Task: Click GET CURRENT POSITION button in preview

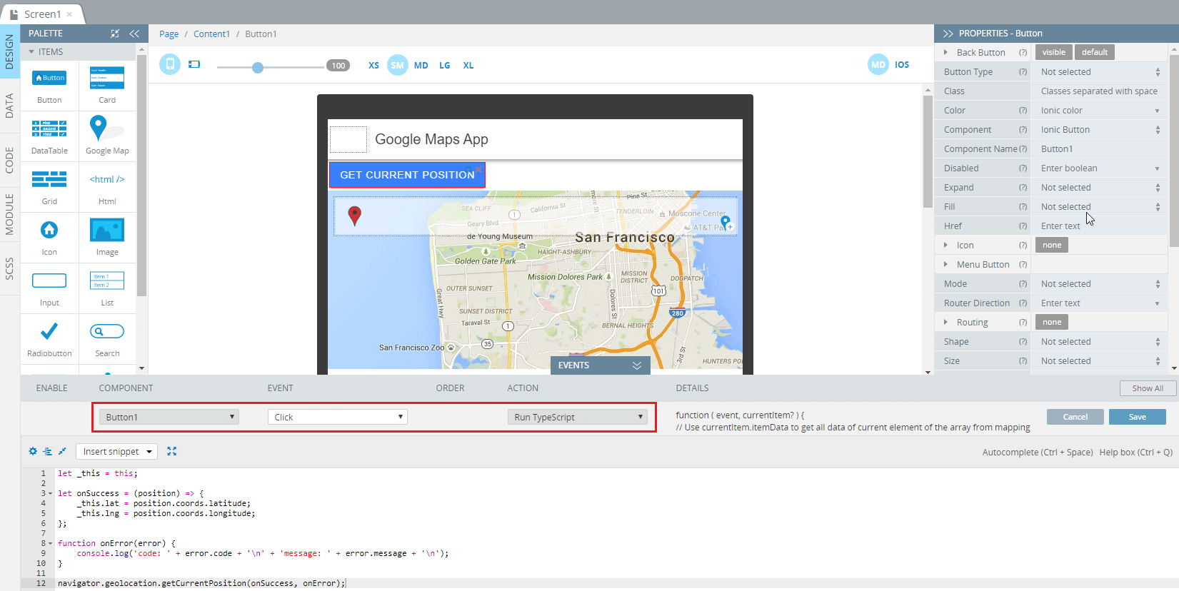Action: click(407, 175)
